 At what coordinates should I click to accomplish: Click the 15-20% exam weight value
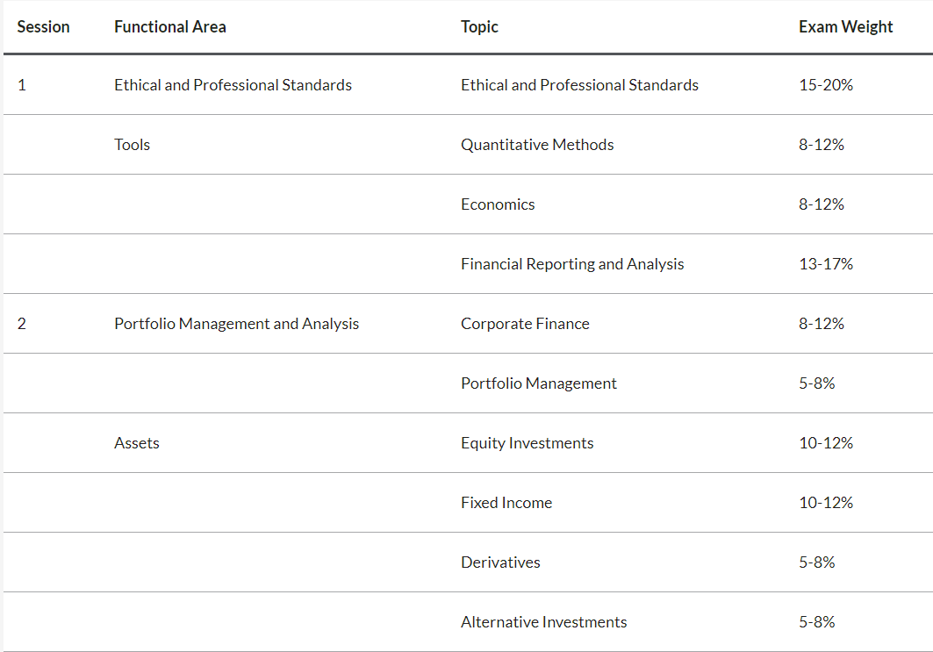[x=826, y=85]
